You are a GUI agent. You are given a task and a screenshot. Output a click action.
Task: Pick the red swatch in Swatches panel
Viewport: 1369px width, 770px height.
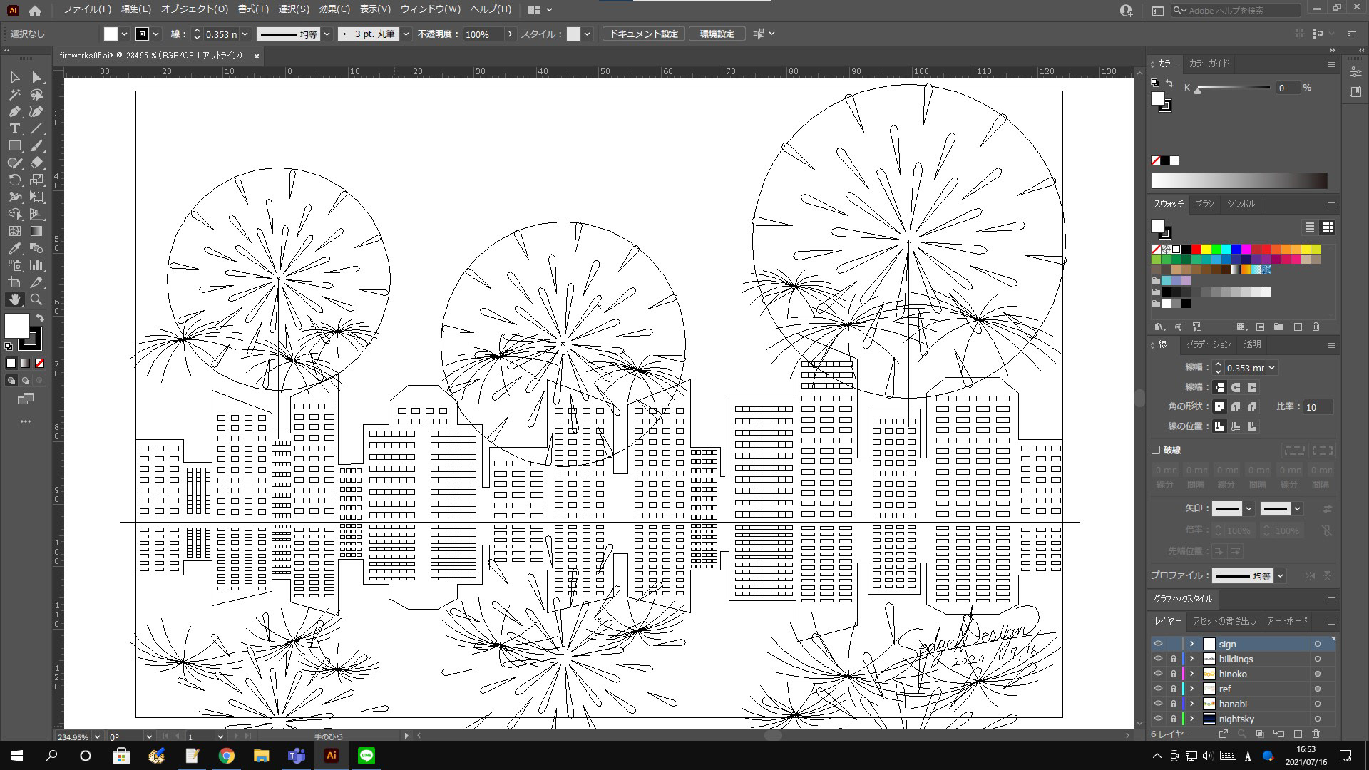[1196, 249]
